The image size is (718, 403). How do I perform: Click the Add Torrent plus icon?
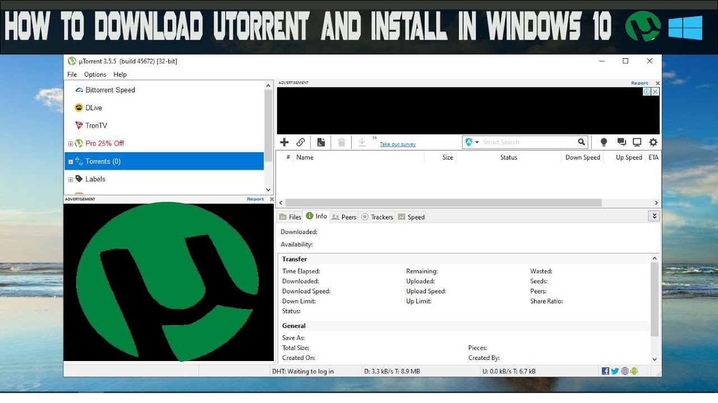tap(284, 142)
